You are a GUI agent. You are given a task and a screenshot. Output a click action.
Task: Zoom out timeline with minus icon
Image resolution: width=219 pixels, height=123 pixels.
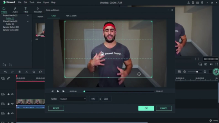point(185,72)
